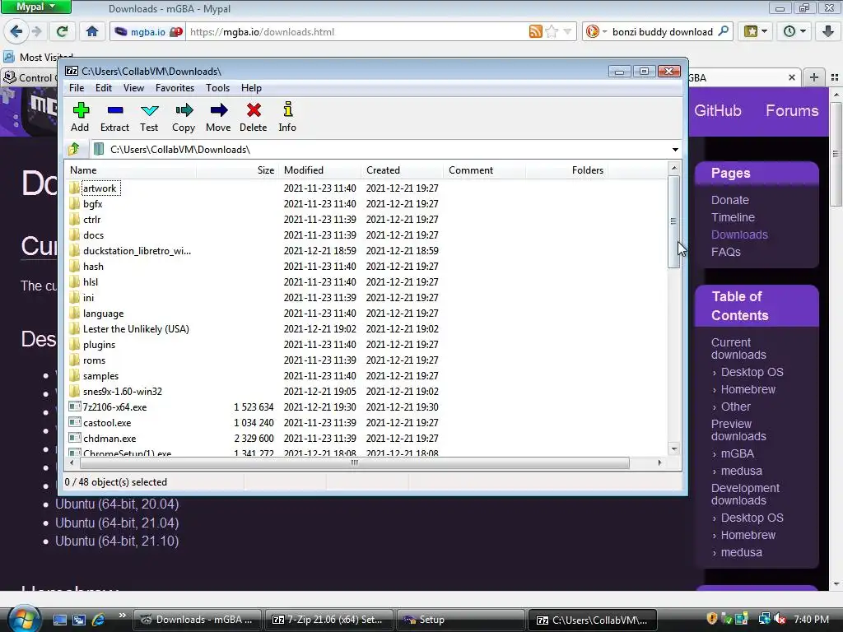Viewport: 843px width, 632px height.
Task: Sort file list by Name column
Action: tap(131, 170)
